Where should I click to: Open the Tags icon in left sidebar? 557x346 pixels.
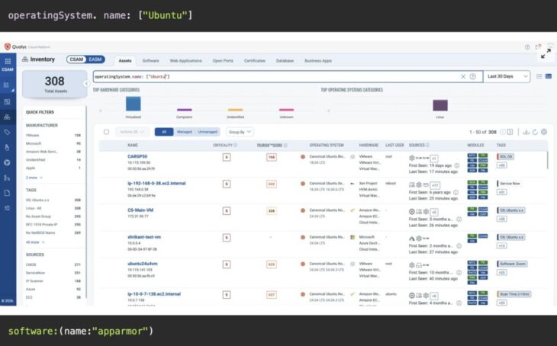pyautogui.click(x=7, y=133)
